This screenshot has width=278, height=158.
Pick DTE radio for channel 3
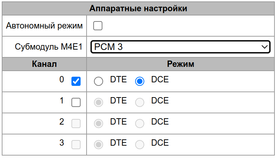coord(99,145)
